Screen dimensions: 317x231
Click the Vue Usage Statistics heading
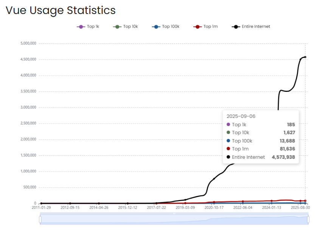[x=61, y=10]
